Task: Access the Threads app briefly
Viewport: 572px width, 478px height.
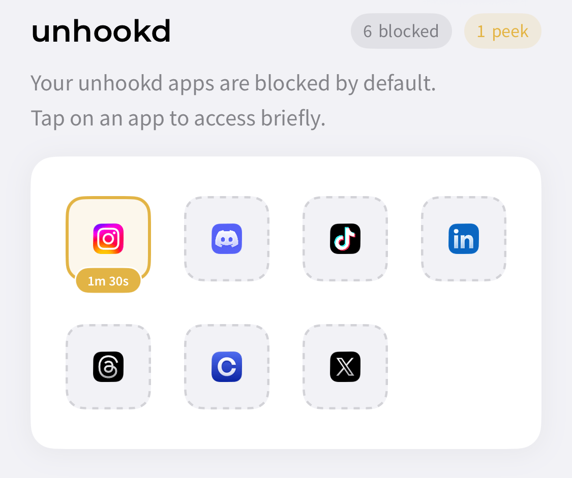Action: click(x=108, y=367)
